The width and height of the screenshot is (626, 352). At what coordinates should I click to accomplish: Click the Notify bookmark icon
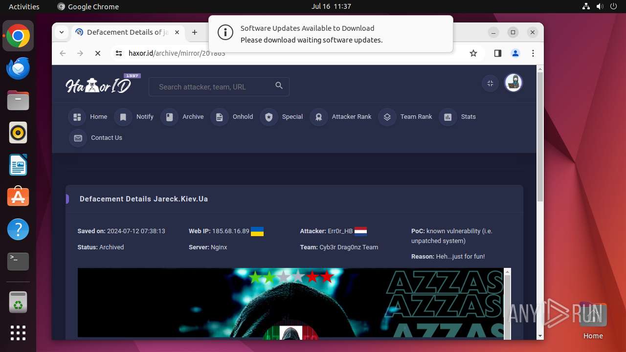click(123, 117)
